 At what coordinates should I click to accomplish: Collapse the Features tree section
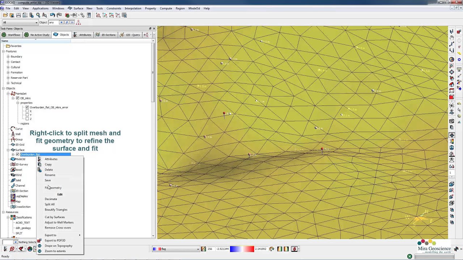click(3, 51)
